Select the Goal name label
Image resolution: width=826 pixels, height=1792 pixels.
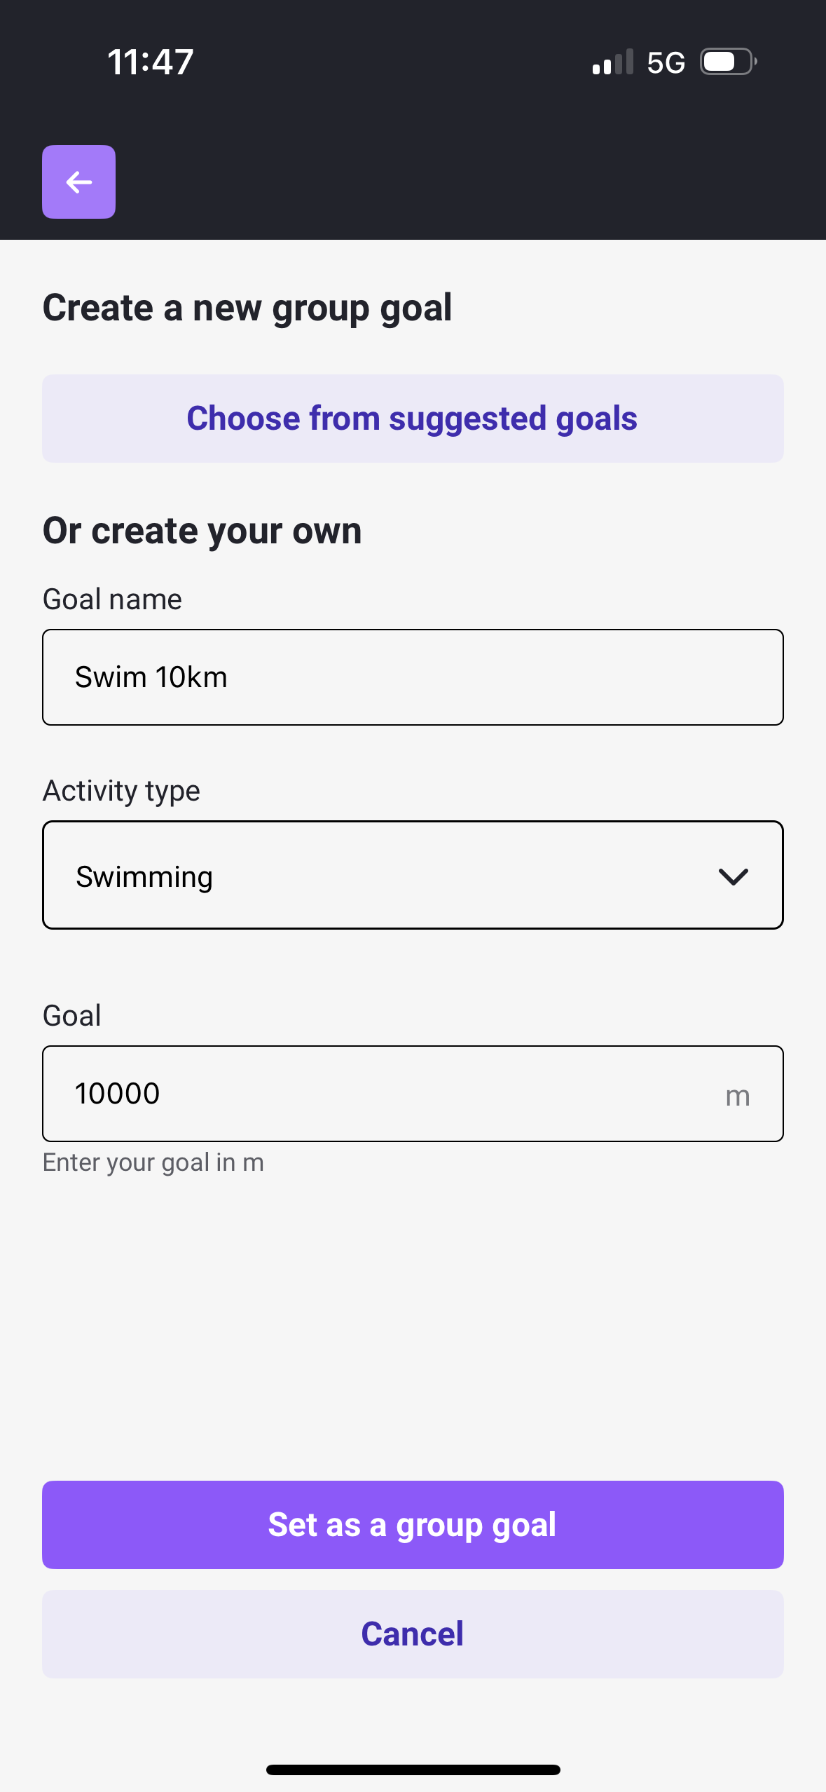pyautogui.click(x=112, y=599)
